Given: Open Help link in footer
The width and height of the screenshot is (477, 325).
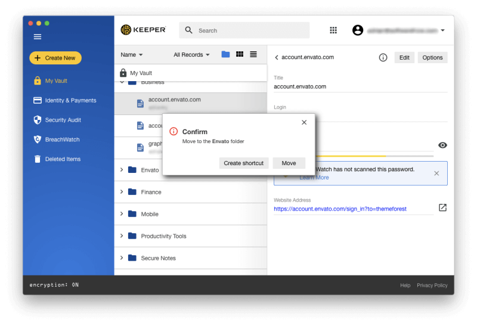Looking at the screenshot, I should pyautogui.click(x=405, y=285).
